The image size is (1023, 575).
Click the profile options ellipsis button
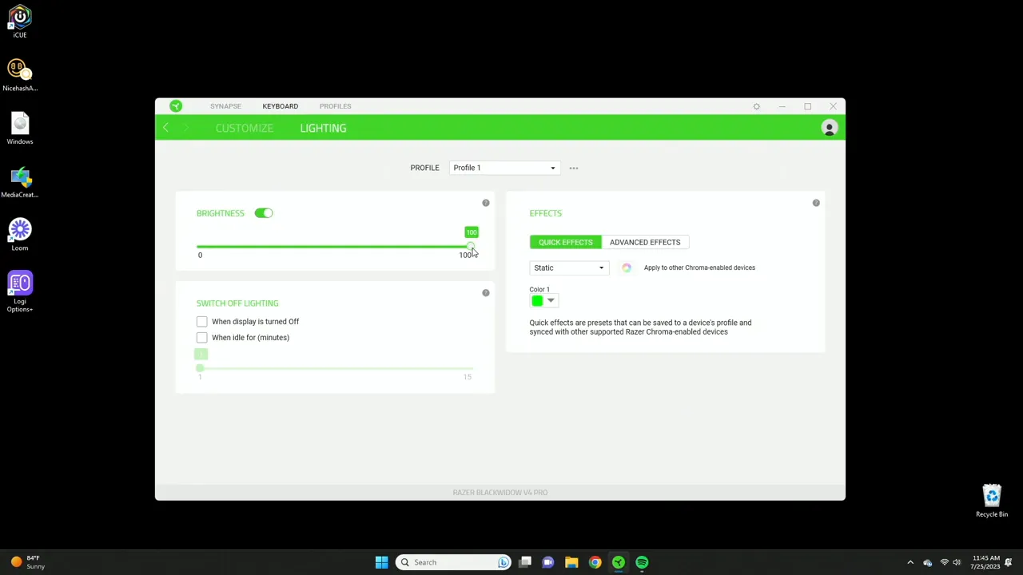[573, 168]
